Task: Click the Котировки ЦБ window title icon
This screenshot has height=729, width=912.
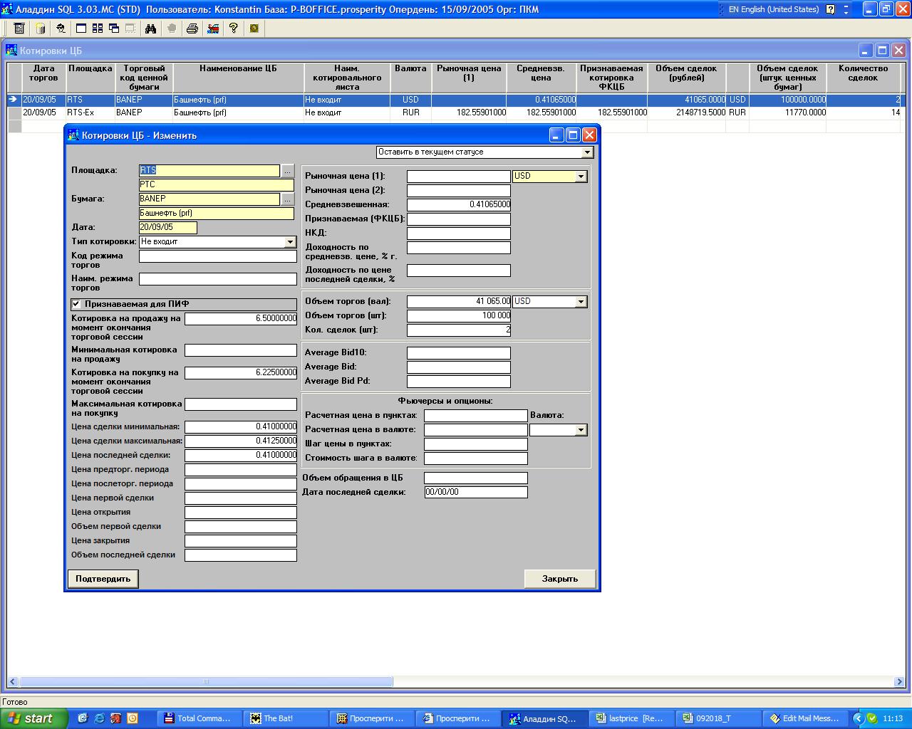Action: point(11,51)
